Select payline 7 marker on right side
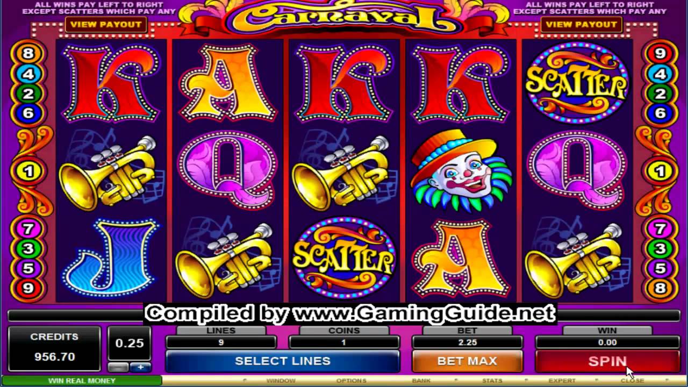 [660, 229]
